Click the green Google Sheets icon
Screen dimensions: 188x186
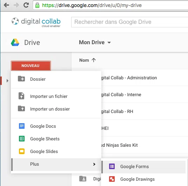coord(22,139)
